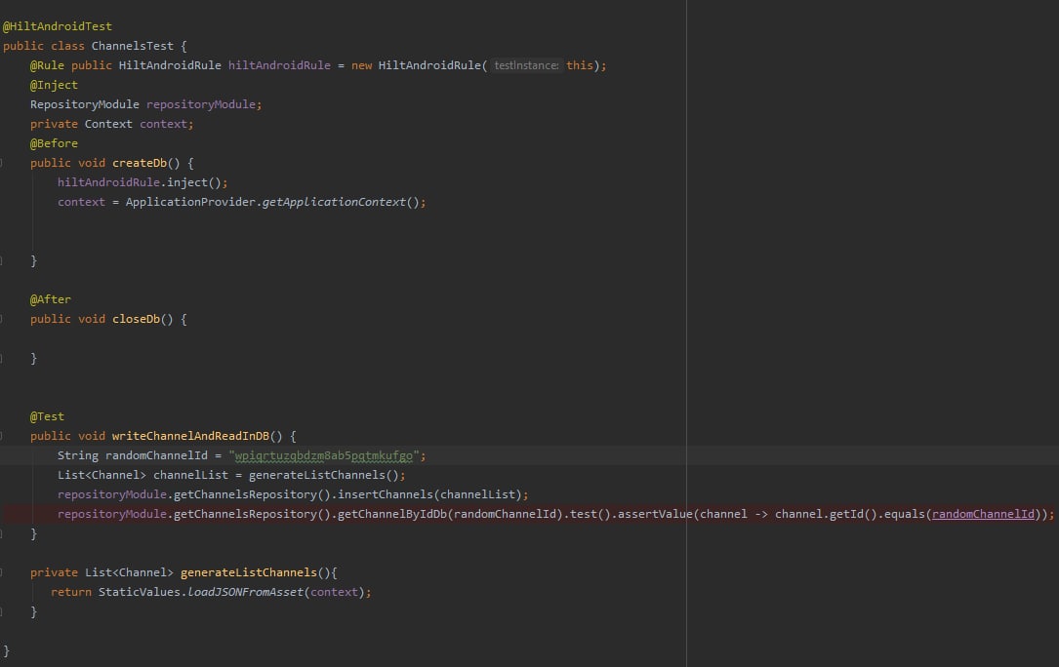Click the assertValue method call
The width and height of the screenshot is (1059, 667).
(655, 515)
